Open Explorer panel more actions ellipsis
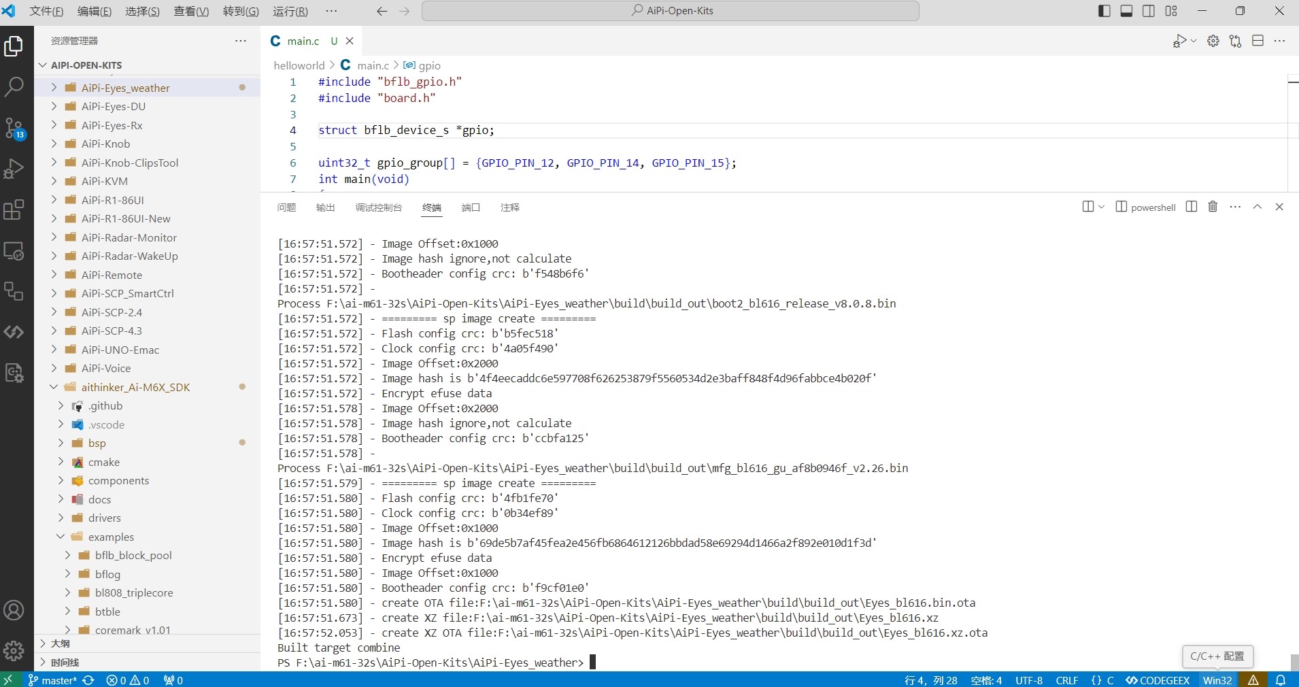Viewport: 1299px width, 687px height. click(x=241, y=41)
